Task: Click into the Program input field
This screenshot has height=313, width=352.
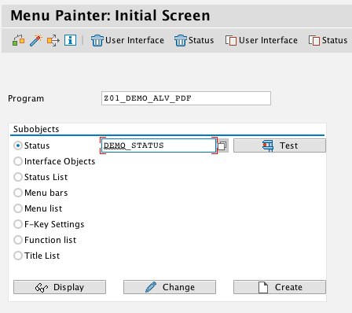Action: coord(186,98)
